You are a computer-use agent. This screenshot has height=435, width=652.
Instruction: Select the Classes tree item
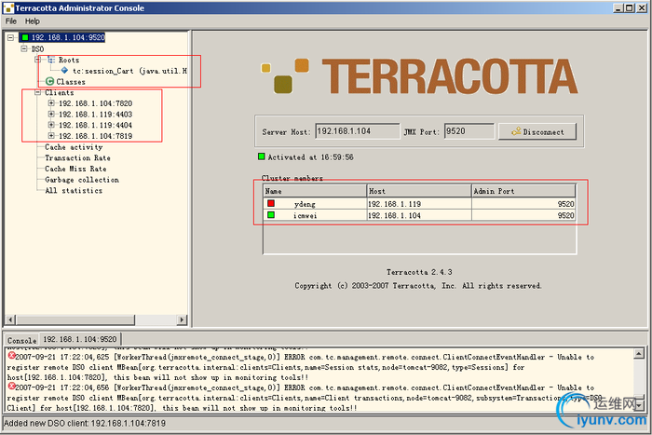pyautogui.click(x=71, y=82)
